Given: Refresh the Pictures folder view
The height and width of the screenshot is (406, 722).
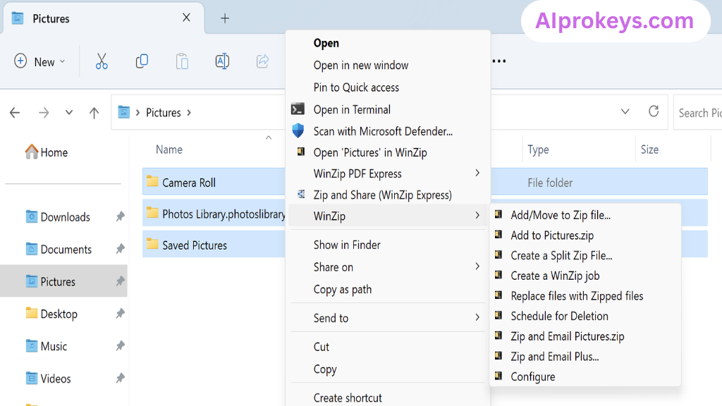Looking at the screenshot, I should [654, 111].
